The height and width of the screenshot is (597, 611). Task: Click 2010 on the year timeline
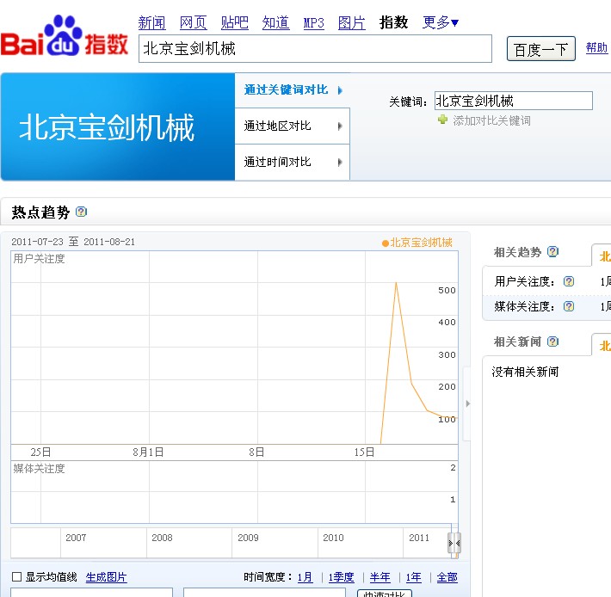pyautogui.click(x=333, y=538)
